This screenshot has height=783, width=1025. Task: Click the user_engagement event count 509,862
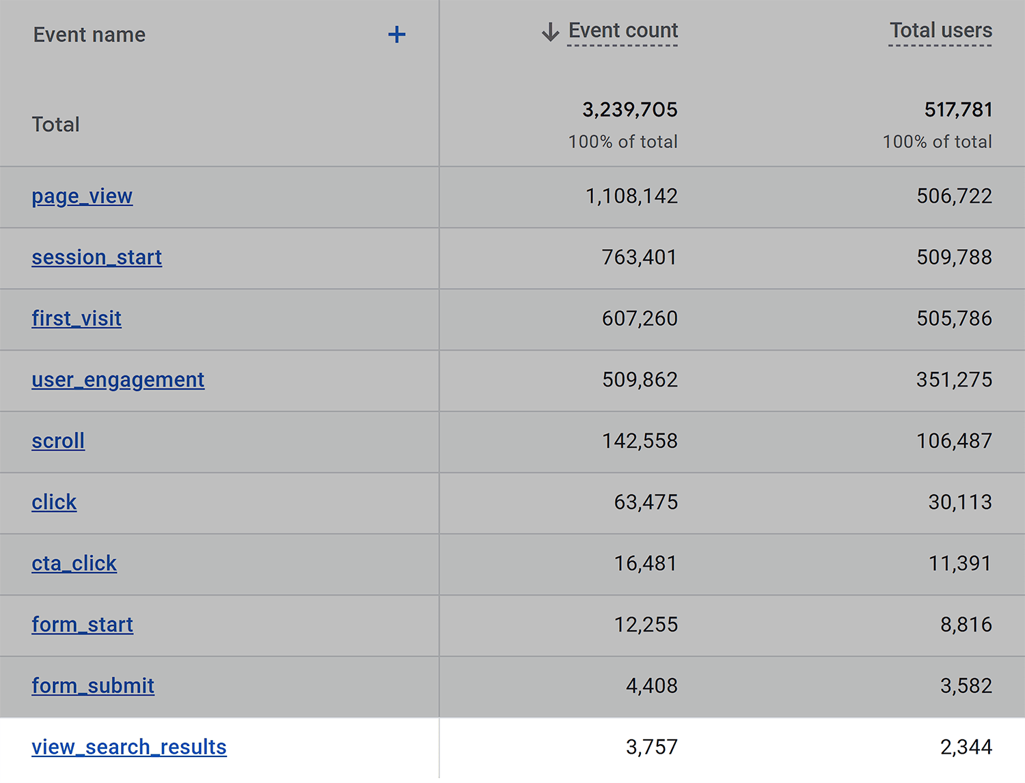coord(640,380)
